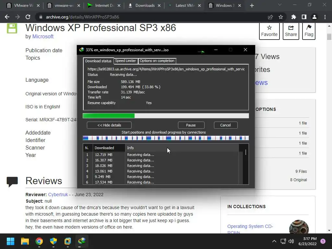Click the green floppy software icon
This screenshot has width=332, height=249.
point(12,28)
